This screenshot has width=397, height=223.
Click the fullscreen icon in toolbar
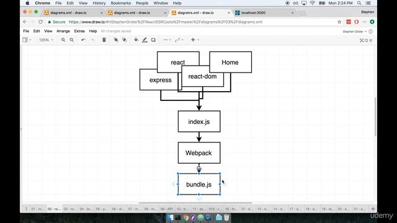coord(362,40)
